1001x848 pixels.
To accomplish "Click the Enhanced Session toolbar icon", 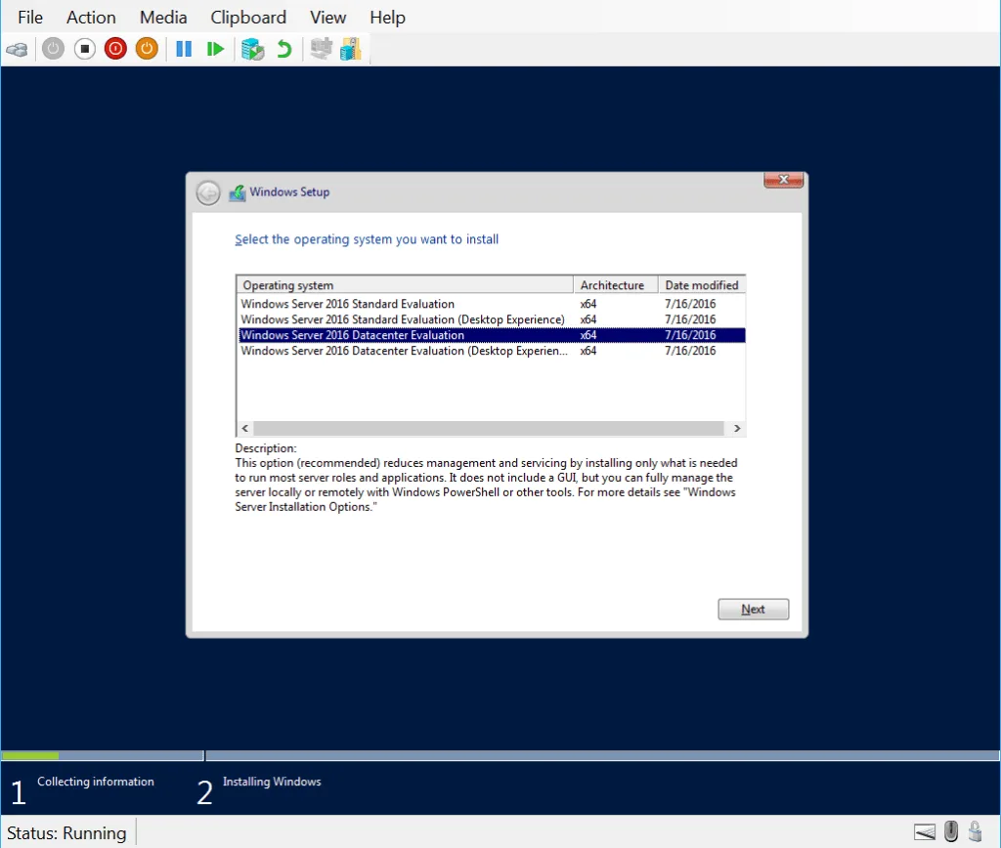I will point(321,49).
